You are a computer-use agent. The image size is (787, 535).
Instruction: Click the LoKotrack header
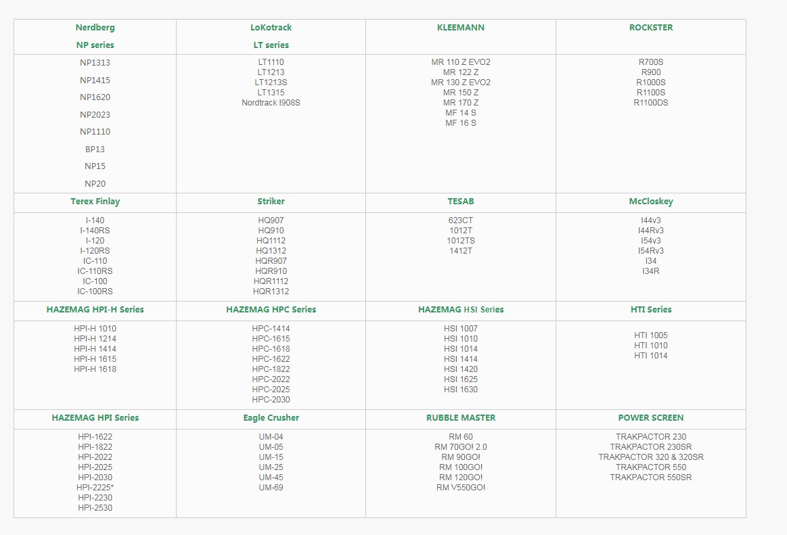tap(271, 28)
